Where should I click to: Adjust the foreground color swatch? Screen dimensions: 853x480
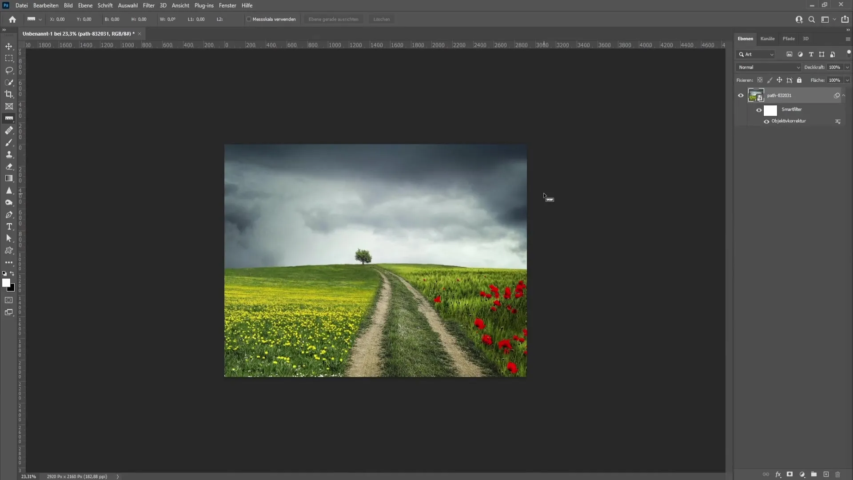tap(7, 284)
